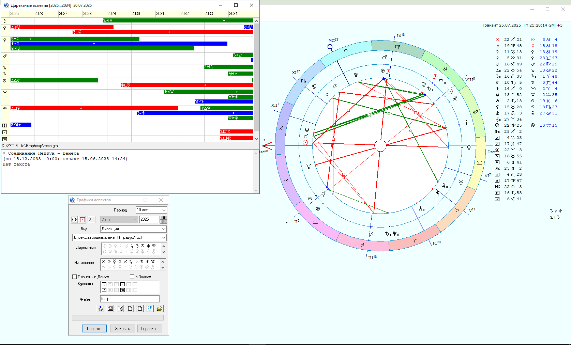Select the Sun symbol in the Натальные list
This screenshot has height=345, width=571.
click(104, 262)
